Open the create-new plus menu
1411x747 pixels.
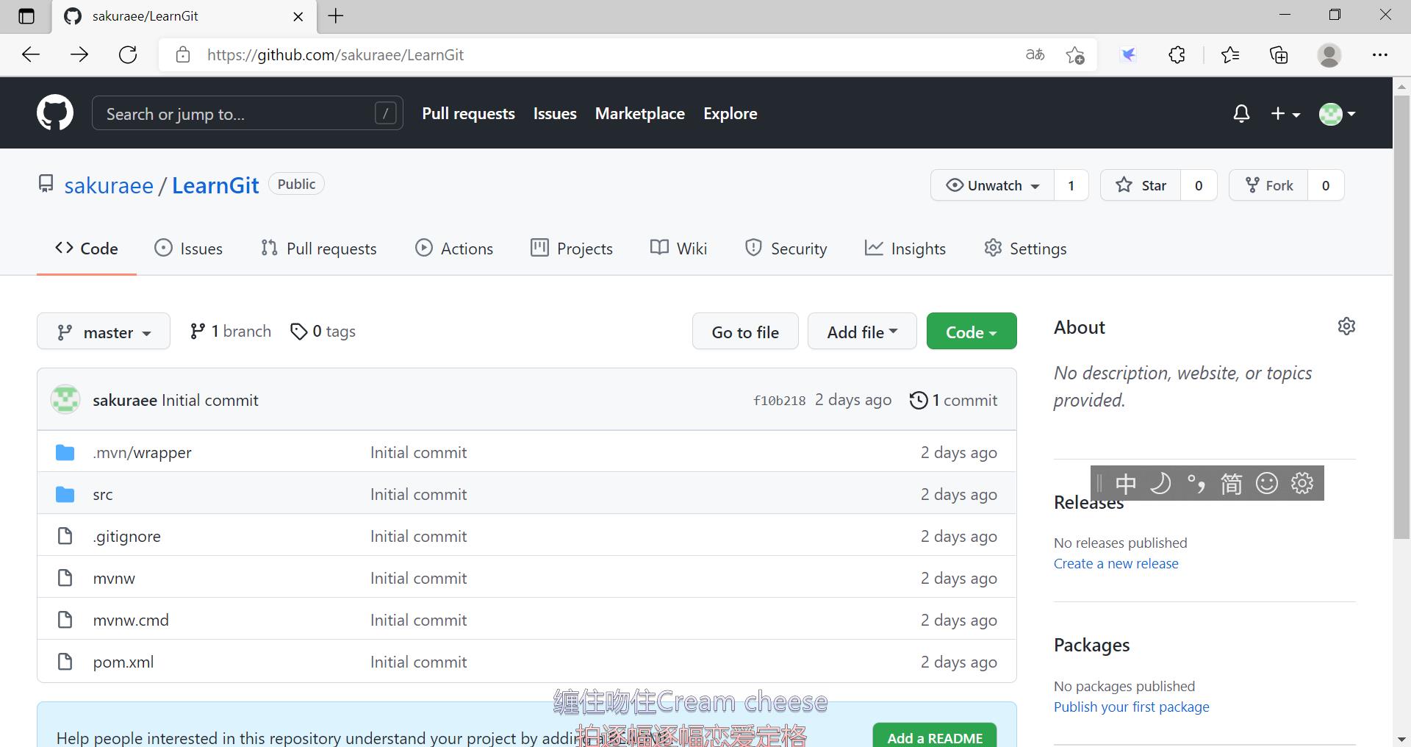point(1285,114)
